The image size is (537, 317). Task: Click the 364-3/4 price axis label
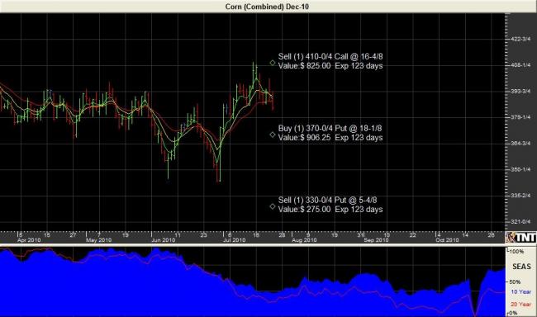[x=520, y=144]
